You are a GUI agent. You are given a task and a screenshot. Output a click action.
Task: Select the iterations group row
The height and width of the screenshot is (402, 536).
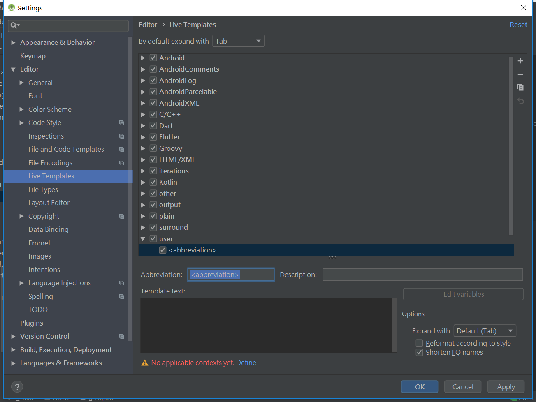tap(174, 171)
